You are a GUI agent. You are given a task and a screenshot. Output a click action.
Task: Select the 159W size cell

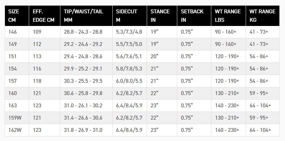[17, 118]
